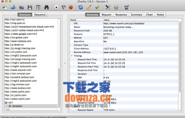The height and width of the screenshot is (118, 185).
Task: Open Settings using the gear icon
Action: (116, 7)
